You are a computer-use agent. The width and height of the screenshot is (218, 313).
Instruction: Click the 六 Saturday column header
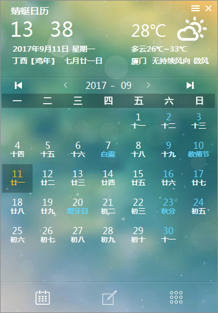169,101
